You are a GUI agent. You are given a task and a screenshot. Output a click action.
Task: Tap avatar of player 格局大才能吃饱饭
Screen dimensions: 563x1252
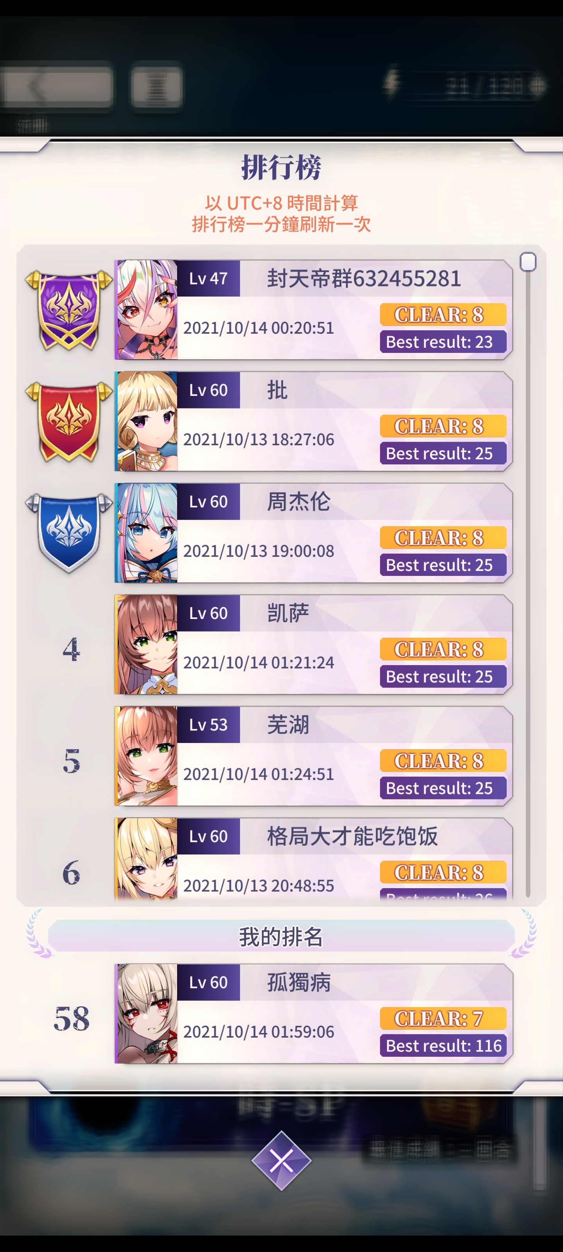[x=147, y=859]
